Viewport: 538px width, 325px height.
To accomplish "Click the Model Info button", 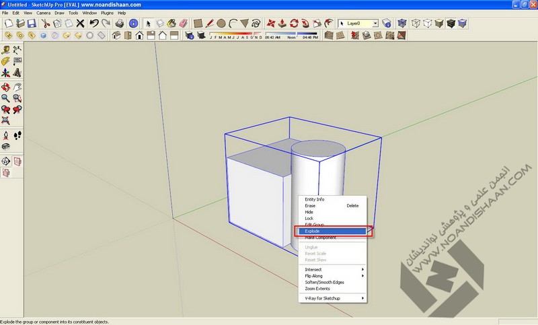I will click(134, 23).
